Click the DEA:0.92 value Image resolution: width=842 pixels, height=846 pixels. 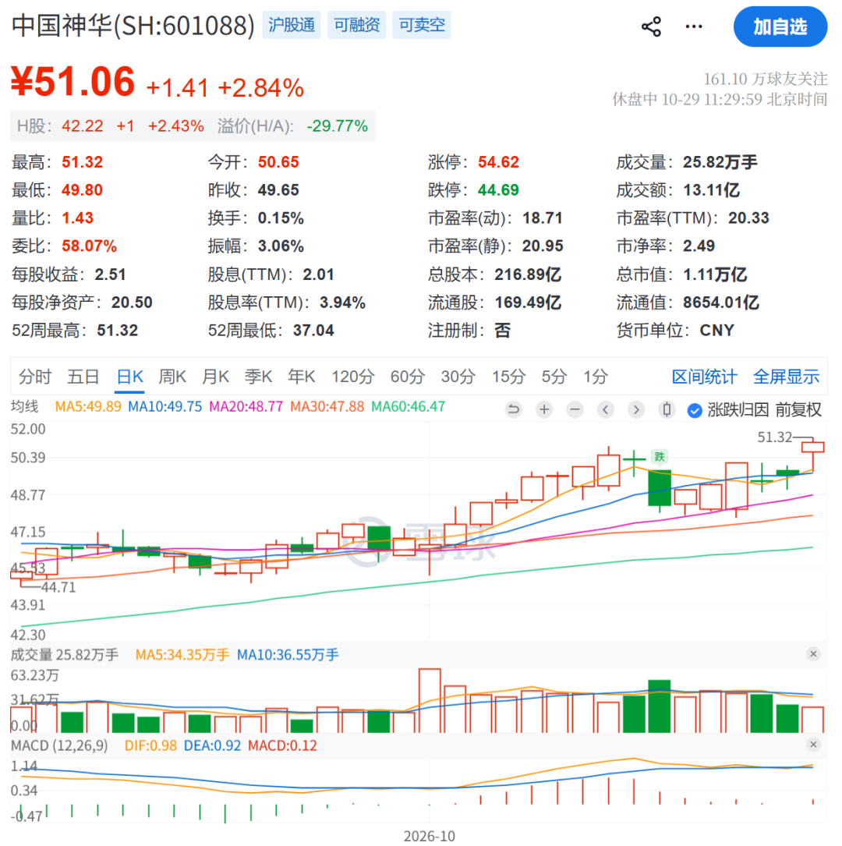point(213,745)
